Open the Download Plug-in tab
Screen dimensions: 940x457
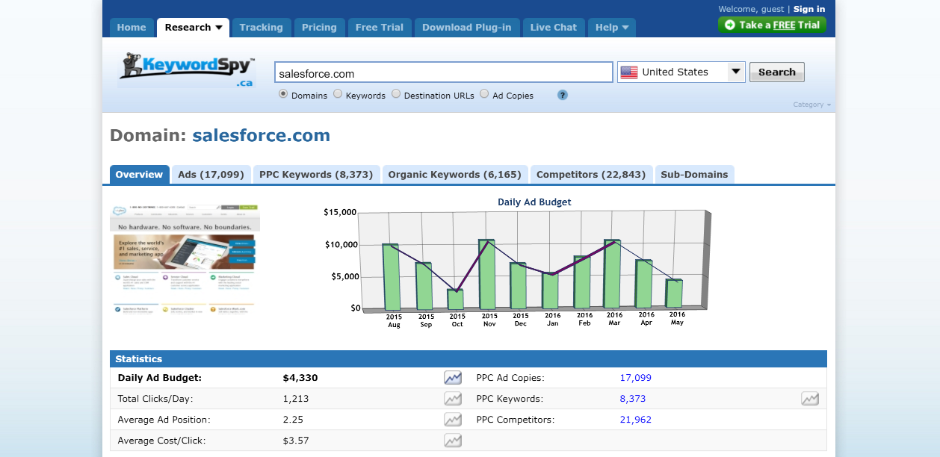point(467,28)
